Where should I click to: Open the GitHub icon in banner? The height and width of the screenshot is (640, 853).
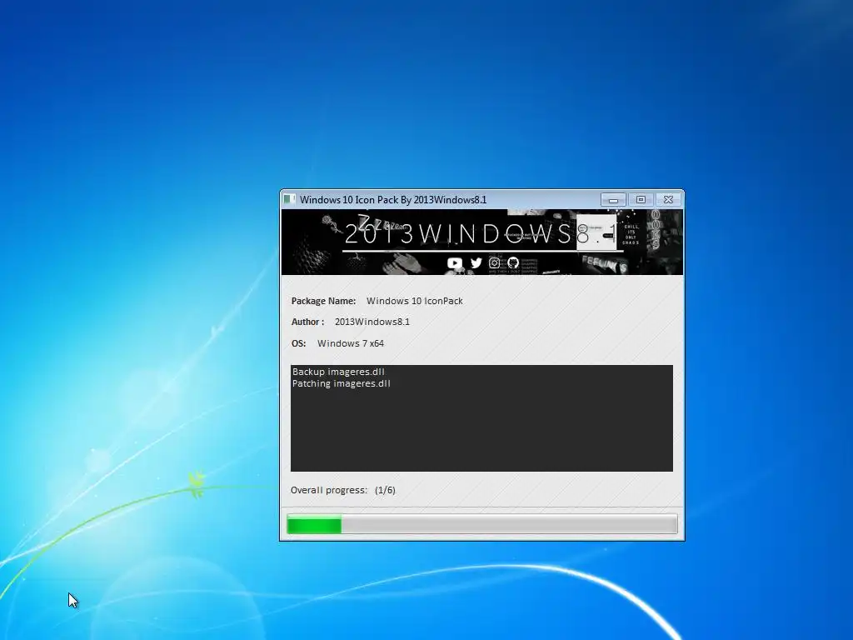coord(513,263)
